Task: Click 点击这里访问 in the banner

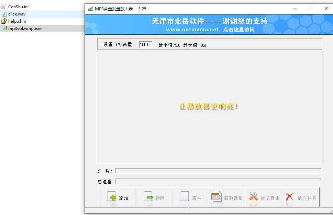Action: [x=239, y=30]
